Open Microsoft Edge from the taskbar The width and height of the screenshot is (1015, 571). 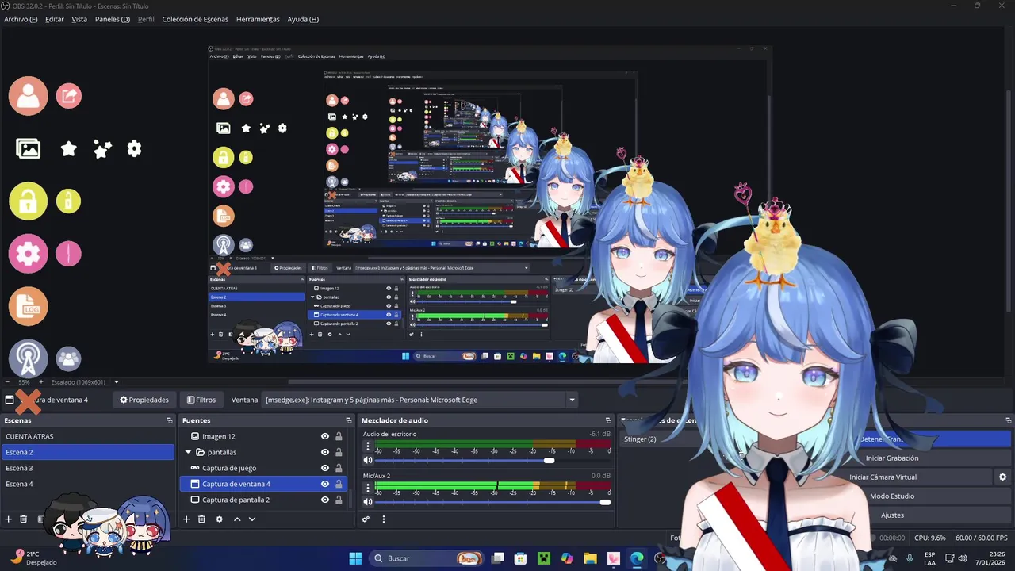[x=637, y=558]
